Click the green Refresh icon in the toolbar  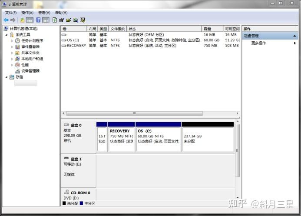click(55, 20)
